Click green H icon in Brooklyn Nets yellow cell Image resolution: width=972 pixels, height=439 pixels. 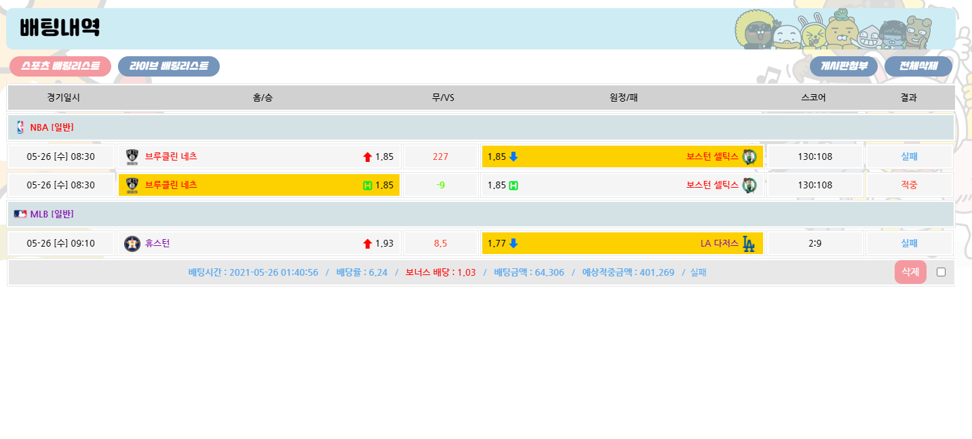coord(368,185)
